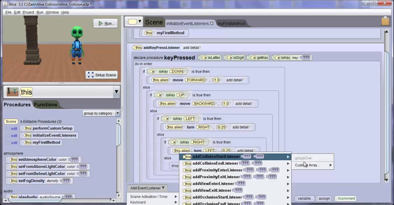Select addProximityExitListener menu item
The height and width of the screenshot is (205, 394).
coord(235,177)
